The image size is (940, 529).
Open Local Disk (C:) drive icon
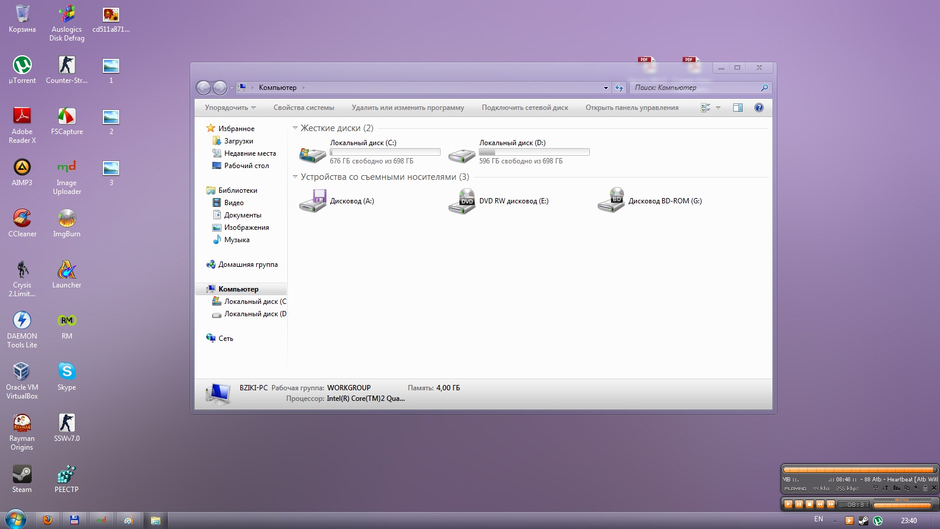point(313,155)
